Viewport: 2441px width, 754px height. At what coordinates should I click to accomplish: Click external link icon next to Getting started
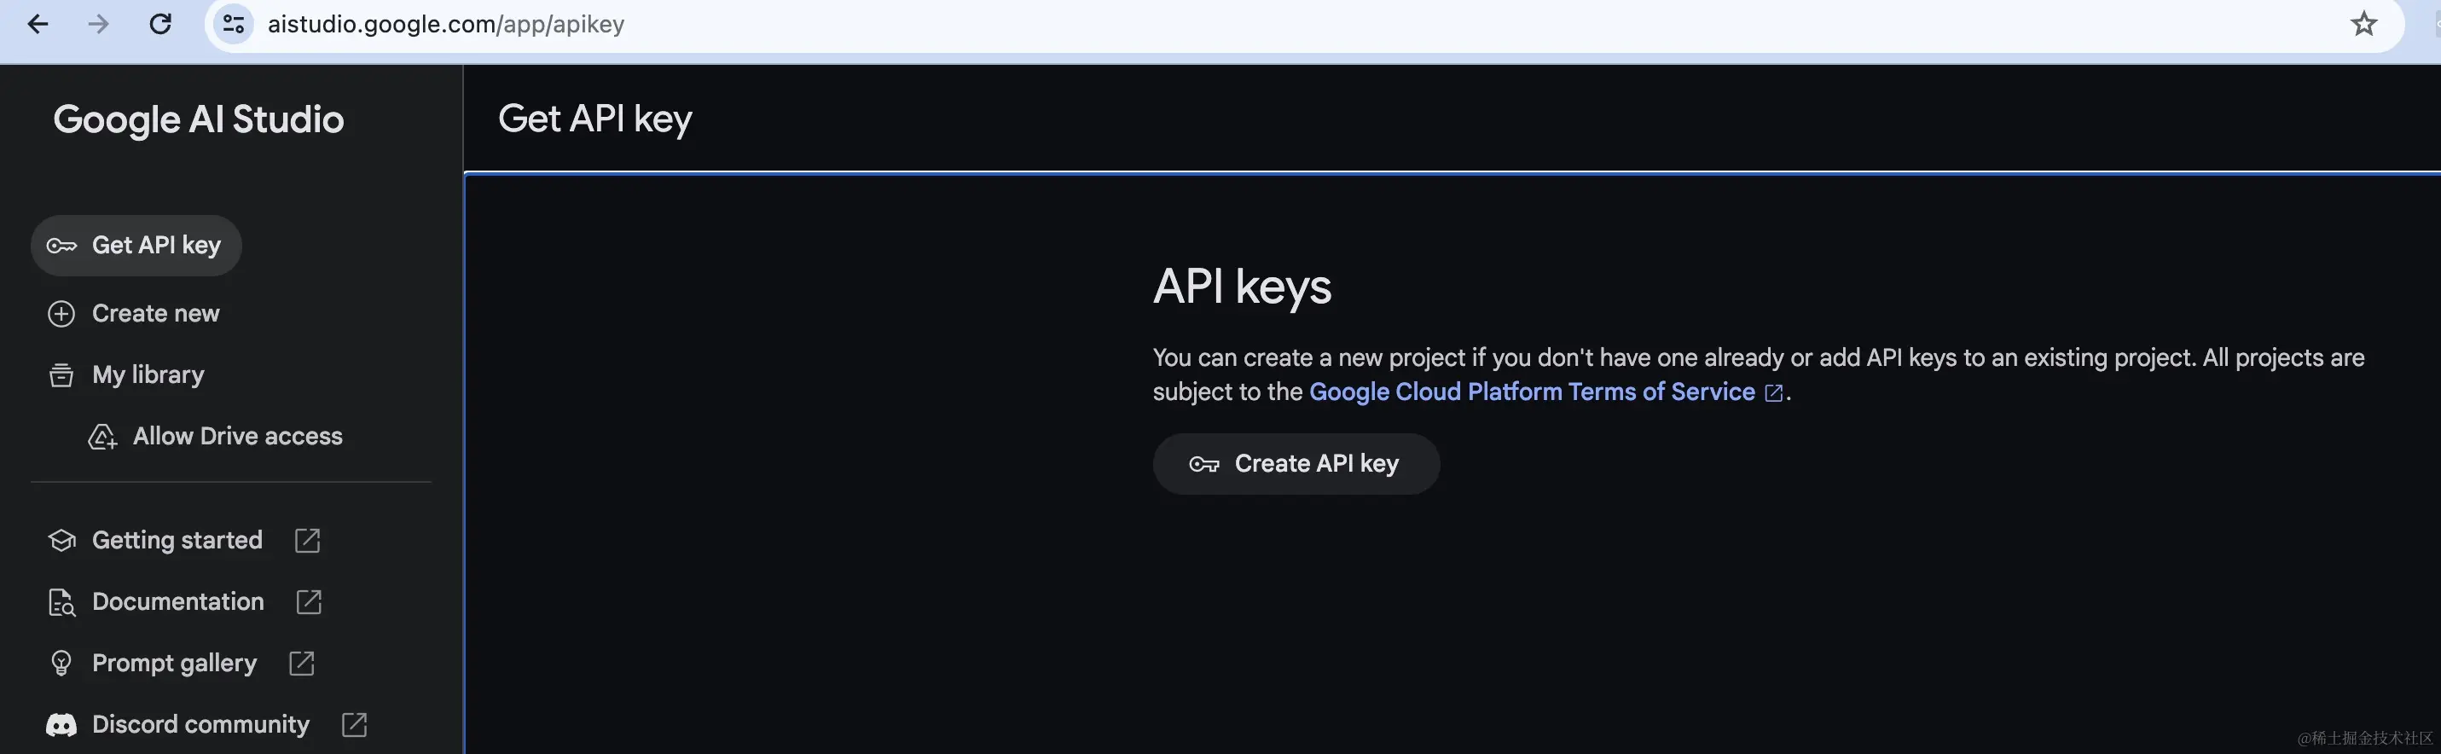click(307, 541)
